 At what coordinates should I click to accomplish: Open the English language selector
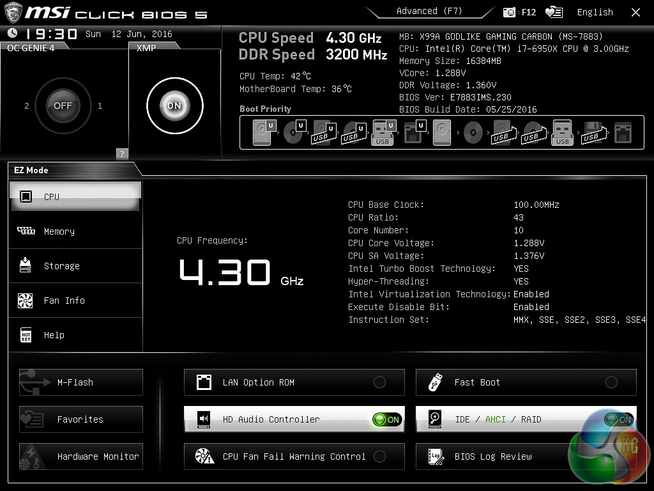click(x=595, y=12)
